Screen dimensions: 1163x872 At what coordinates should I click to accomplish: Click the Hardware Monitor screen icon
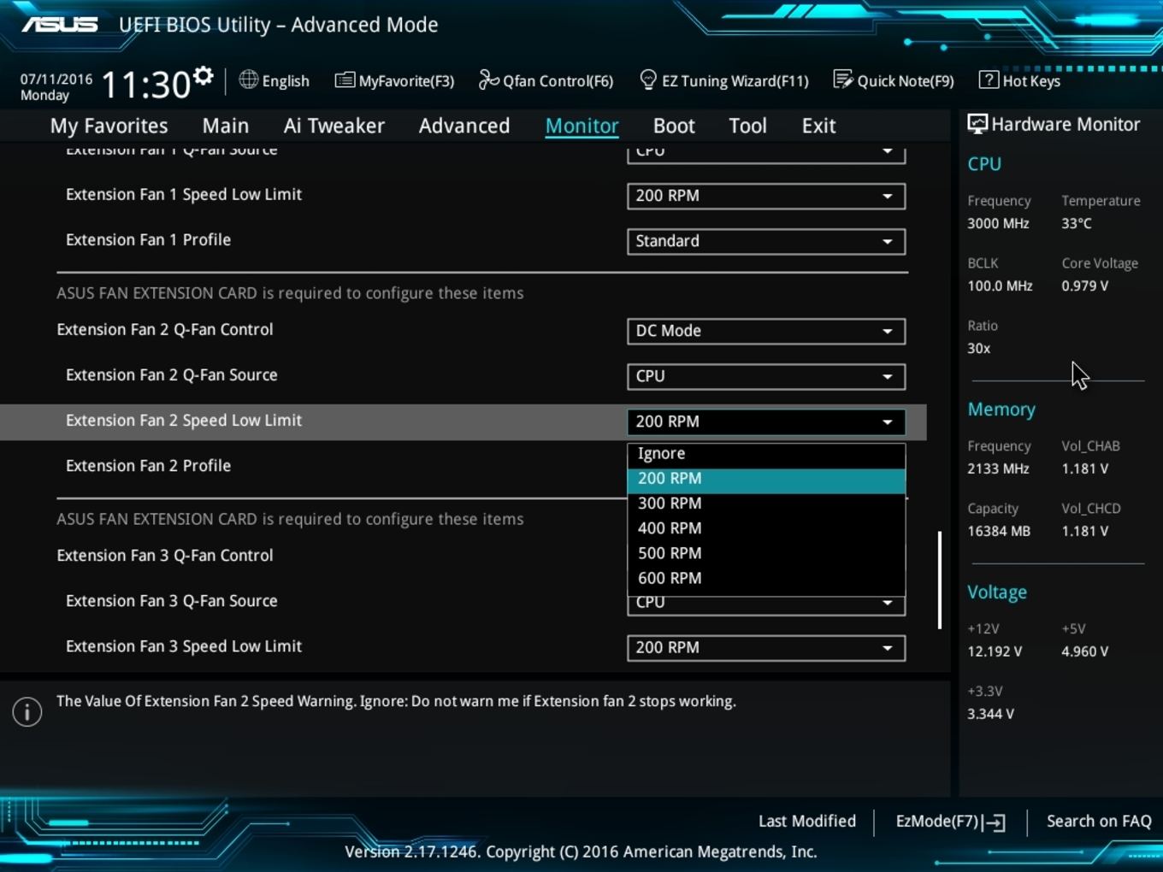(x=977, y=124)
